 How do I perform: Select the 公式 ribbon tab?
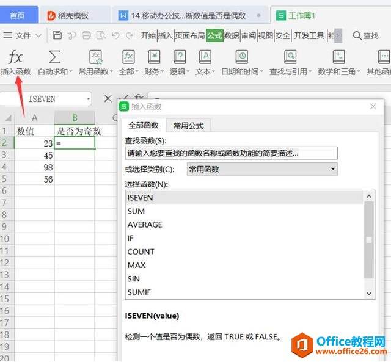[214, 35]
